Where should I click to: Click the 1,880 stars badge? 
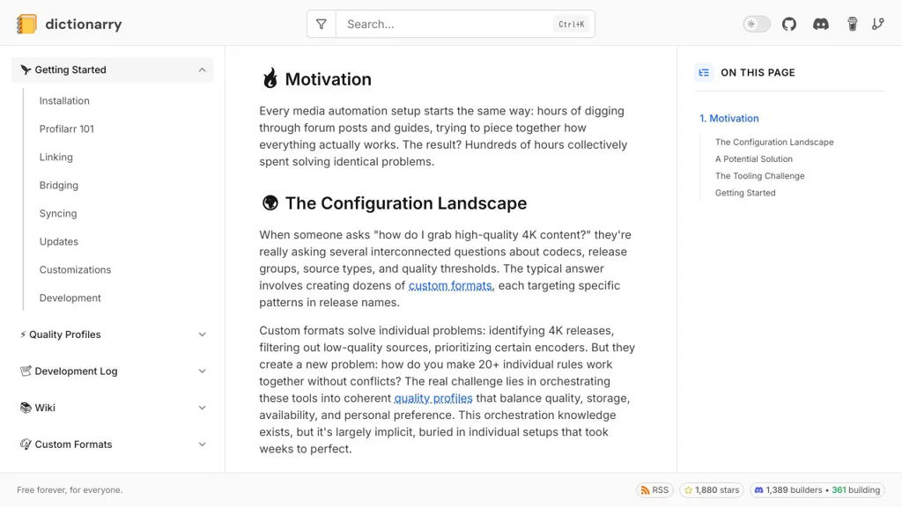(712, 490)
